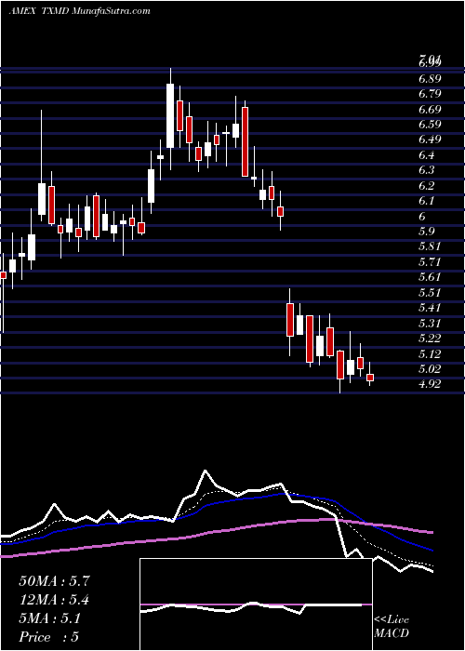Select the 5MA : 5.1 readout
465x651 pixels.
(50, 618)
